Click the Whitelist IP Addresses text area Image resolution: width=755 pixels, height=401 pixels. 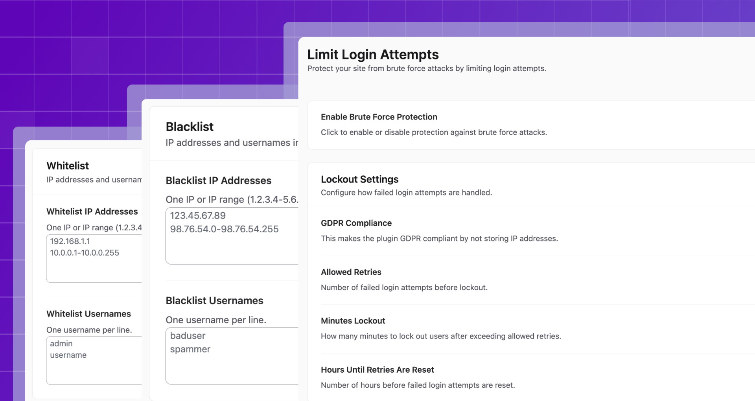[x=94, y=258]
